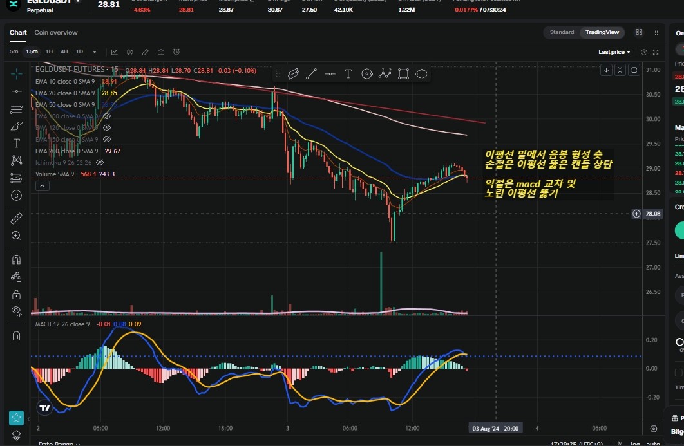Select the parallel channel floating tool
Screen dimensions: 684x446
tap(293, 73)
